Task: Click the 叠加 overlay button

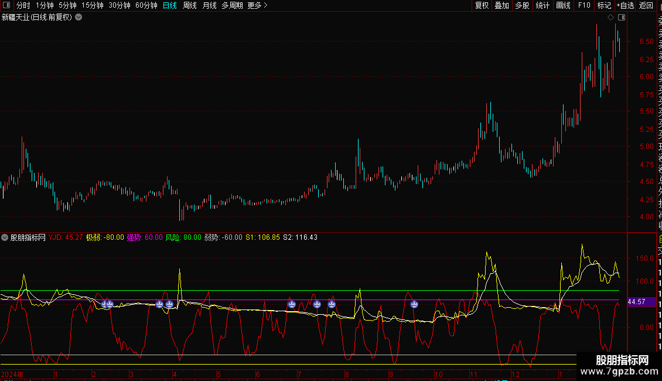Action: pos(502,5)
